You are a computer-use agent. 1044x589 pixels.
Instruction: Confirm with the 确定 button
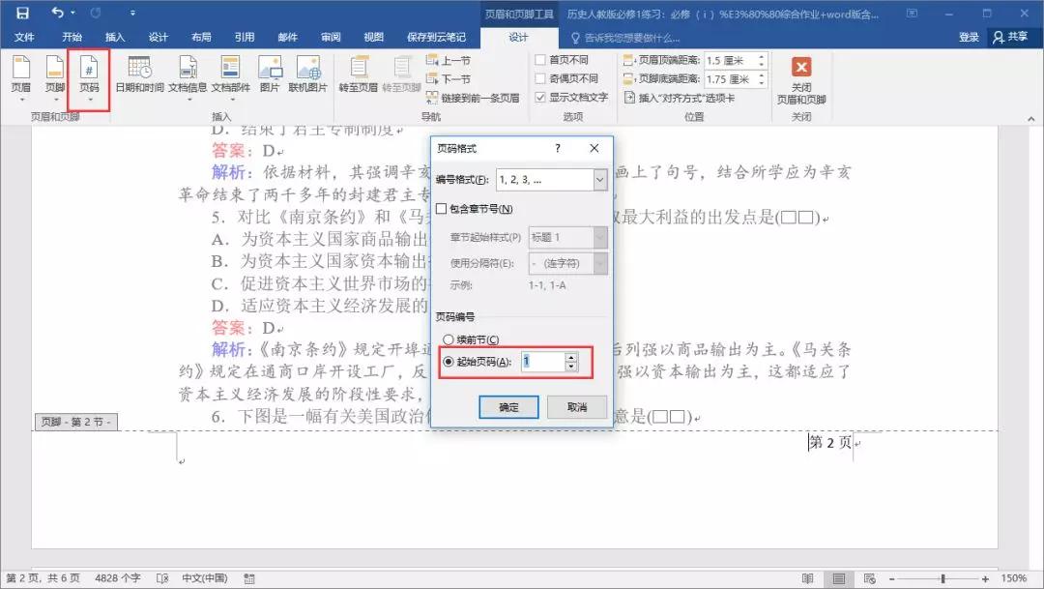coord(507,406)
